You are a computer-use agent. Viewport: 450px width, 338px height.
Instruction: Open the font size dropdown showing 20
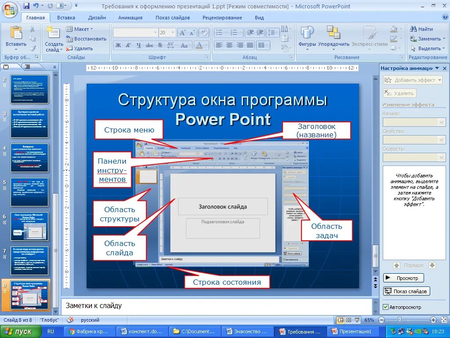[173, 33]
